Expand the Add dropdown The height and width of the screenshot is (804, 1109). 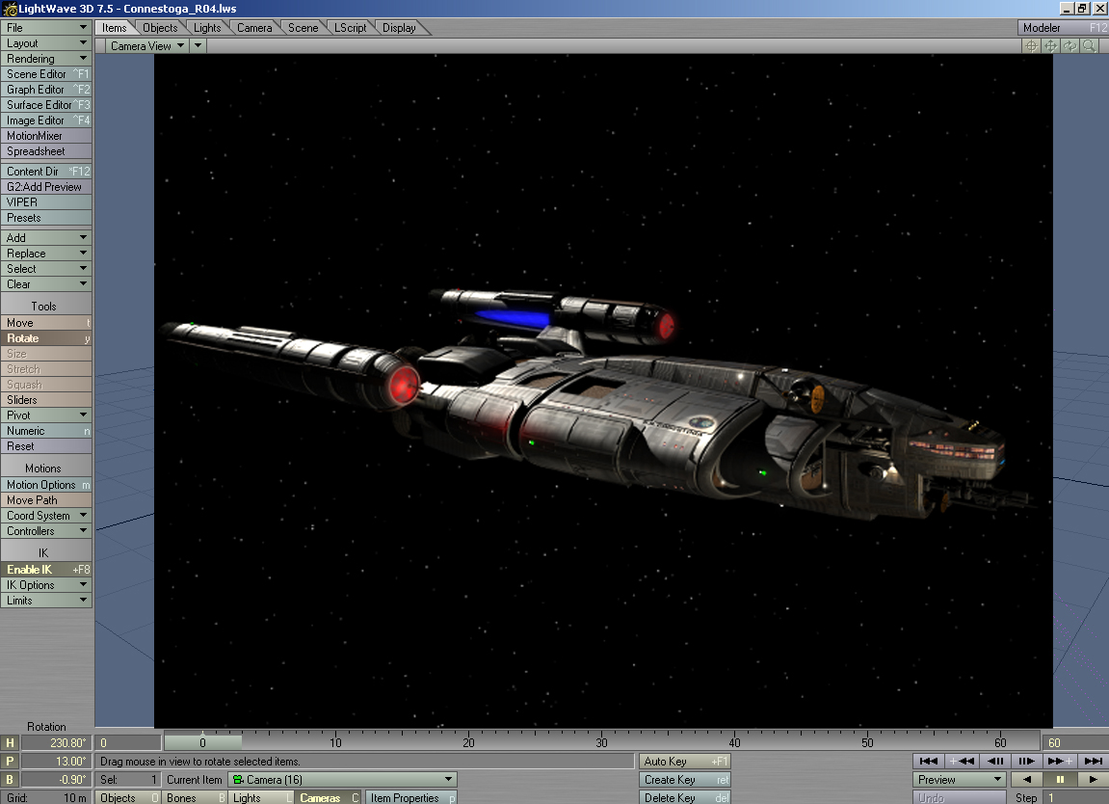point(46,238)
